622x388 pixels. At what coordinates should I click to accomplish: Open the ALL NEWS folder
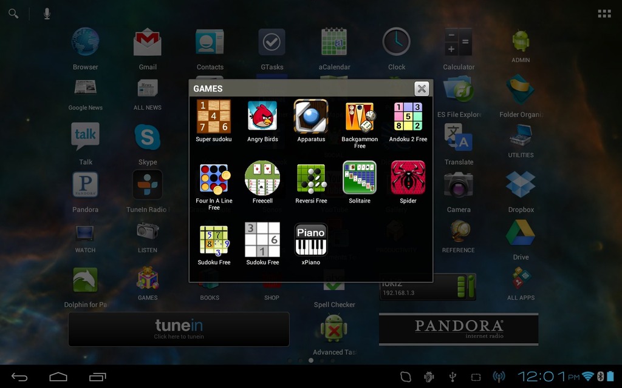[148, 88]
